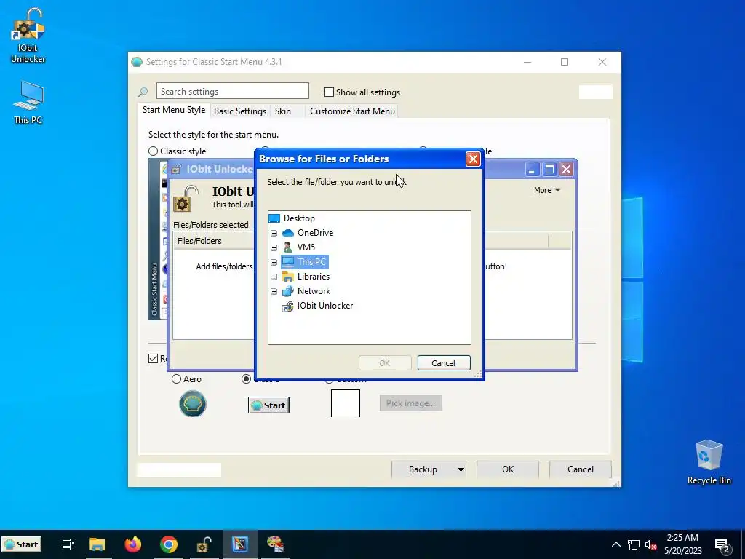Select the Aero button radio option
Screen dimensions: 745x559
(176, 378)
